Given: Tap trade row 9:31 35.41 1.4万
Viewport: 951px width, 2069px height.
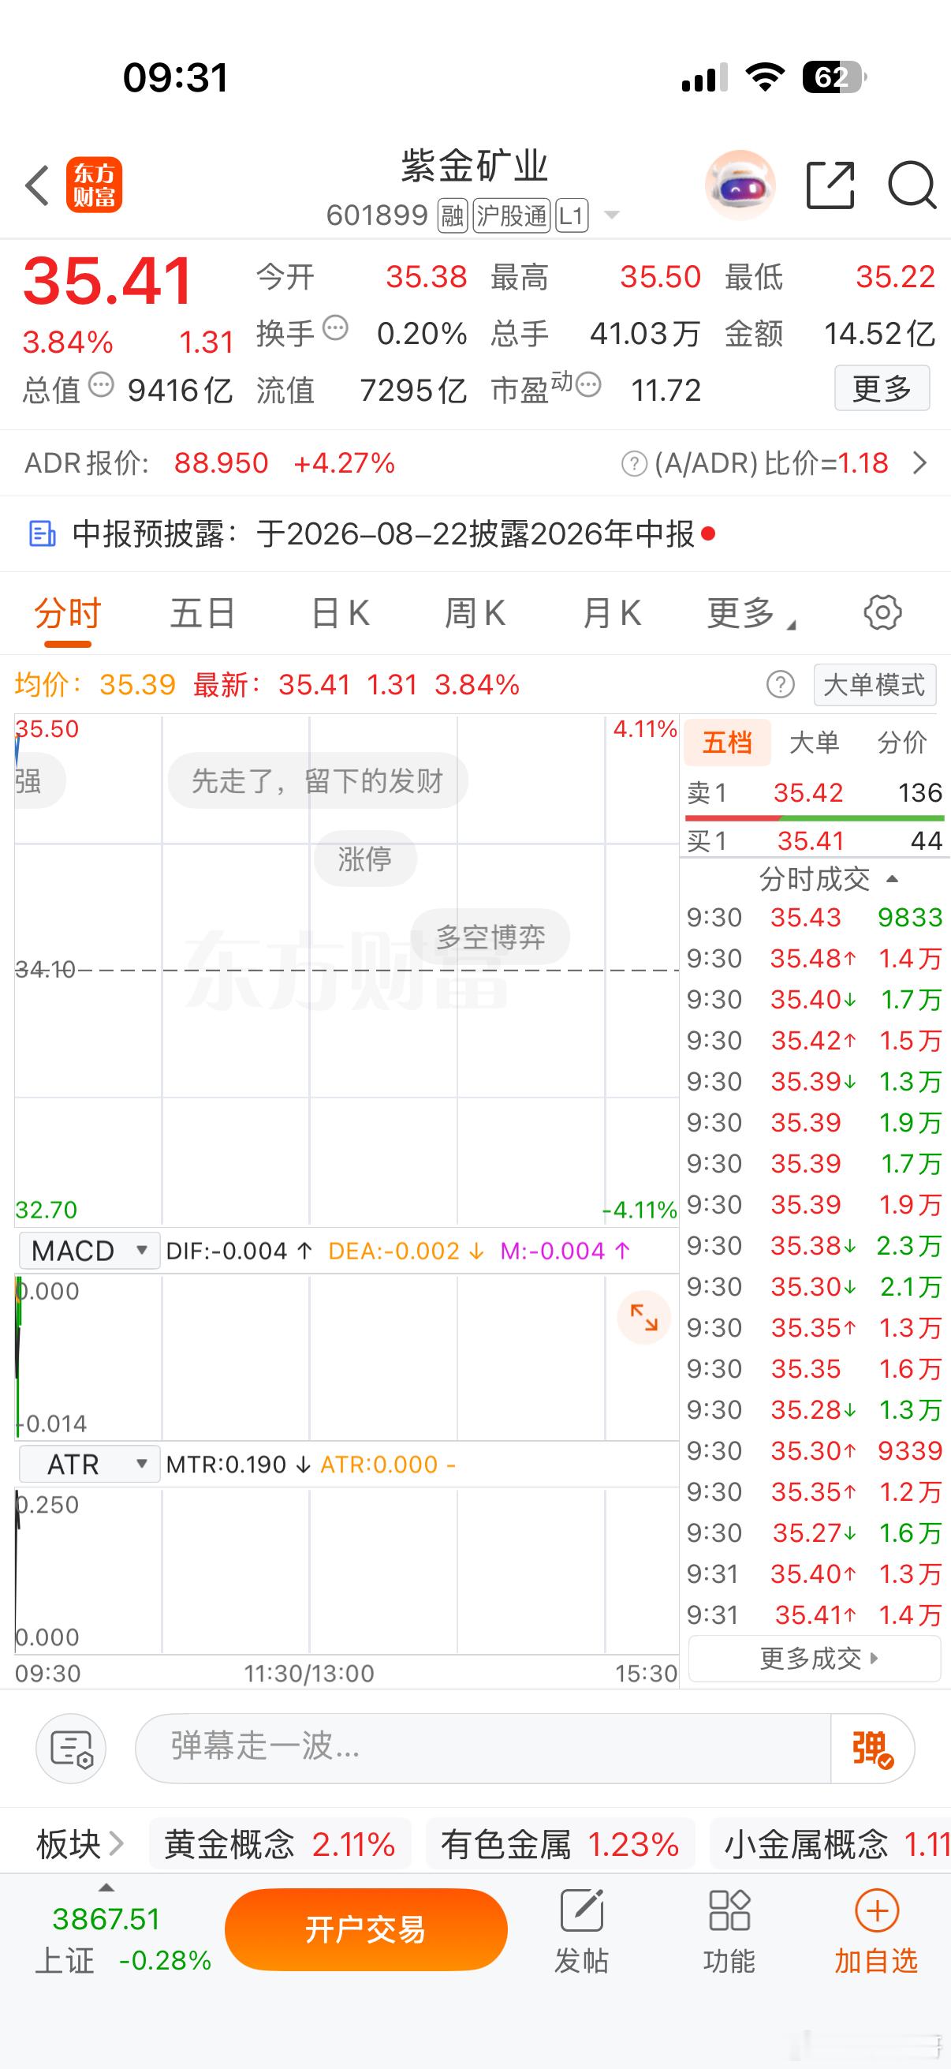Looking at the screenshot, I should (815, 1614).
